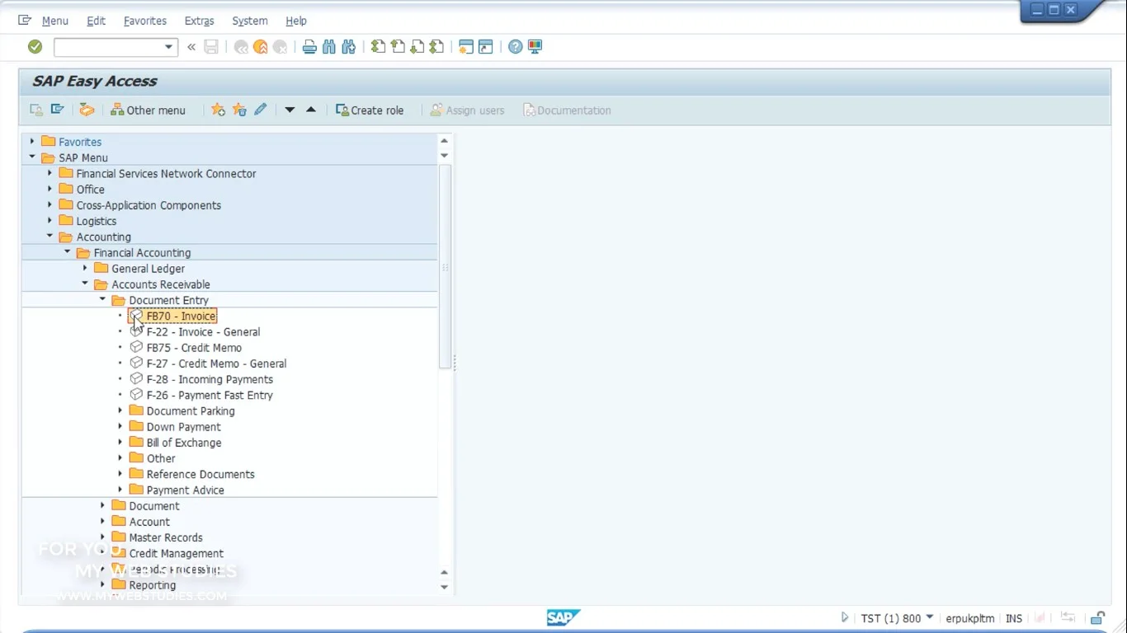Click the window menu icon left of Menu

click(25, 21)
